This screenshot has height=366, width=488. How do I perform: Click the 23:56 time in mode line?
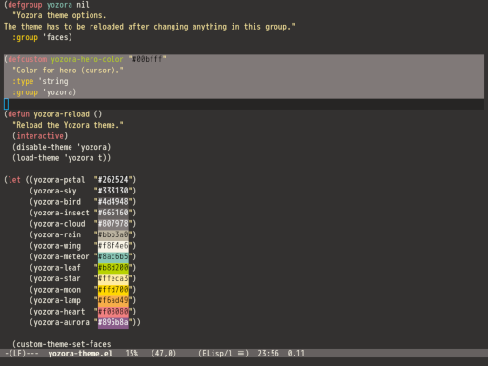[268, 354]
